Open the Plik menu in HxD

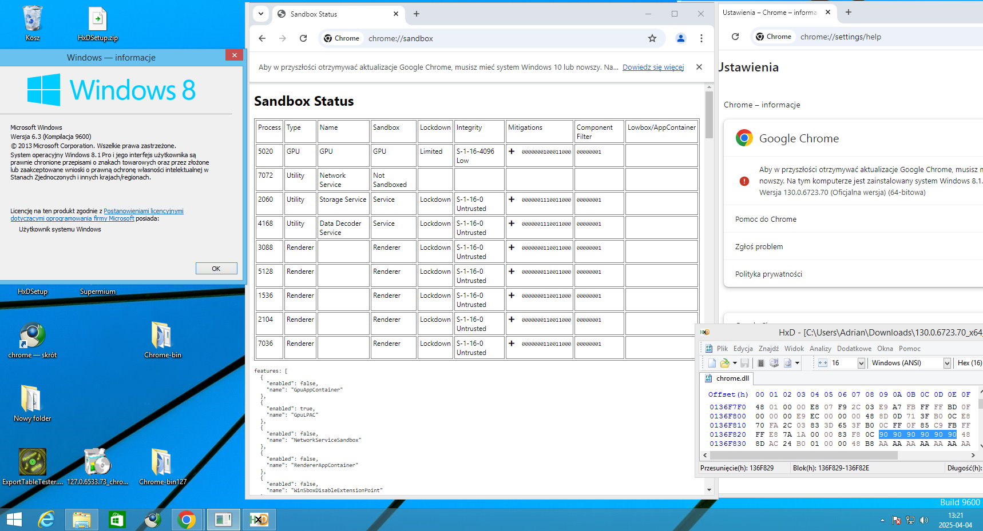[722, 349]
